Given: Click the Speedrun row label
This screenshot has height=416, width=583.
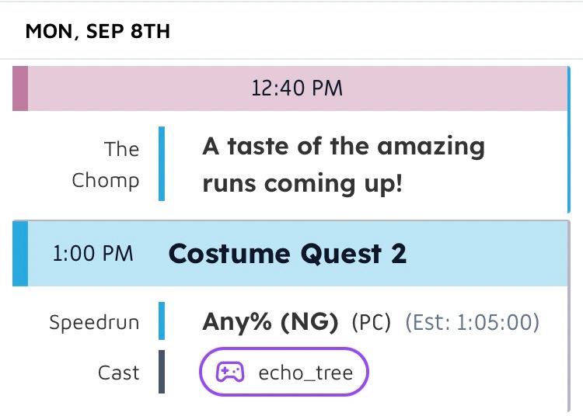Looking at the screenshot, I should pyautogui.click(x=94, y=322).
